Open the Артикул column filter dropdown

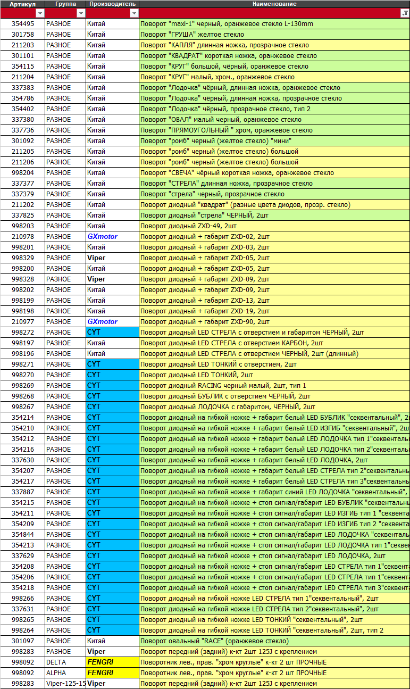tap(40, 13)
